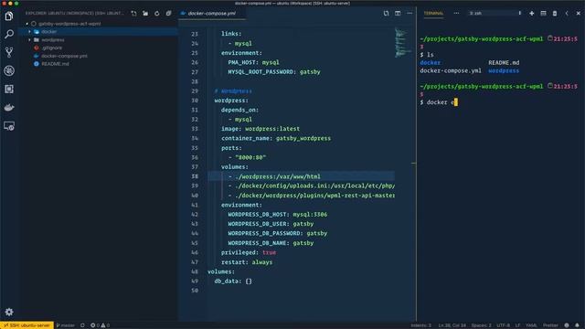This screenshot has width=585, height=329.
Task: Select the docker-compose.yml editor tab
Action: (212, 14)
